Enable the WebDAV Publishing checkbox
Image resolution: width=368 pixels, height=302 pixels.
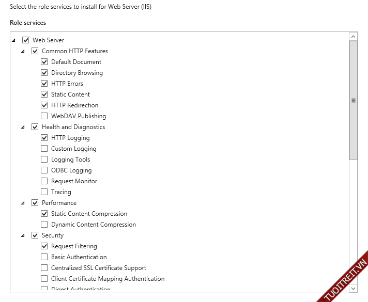[44, 116]
